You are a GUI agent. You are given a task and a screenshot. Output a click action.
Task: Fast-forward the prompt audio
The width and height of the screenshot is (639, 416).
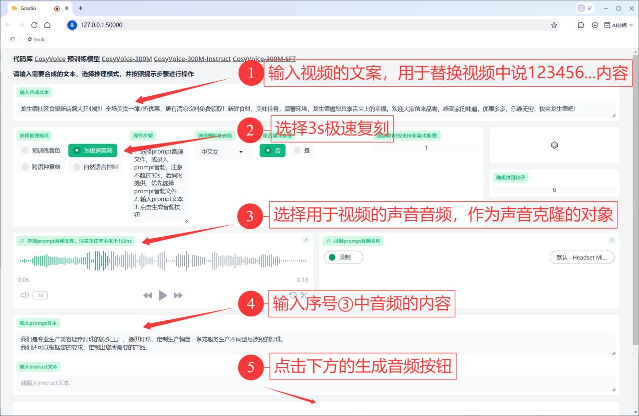pyautogui.click(x=178, y=295)
